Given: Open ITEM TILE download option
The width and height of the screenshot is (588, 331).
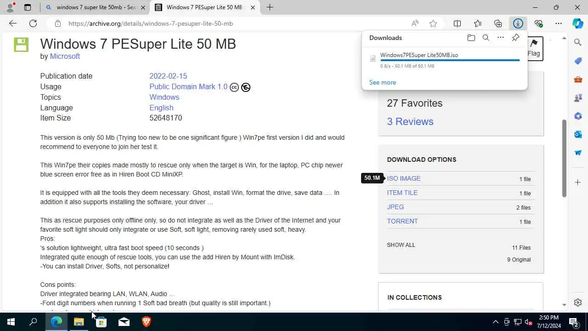Looking at the screenshot, I should point(402,193).
